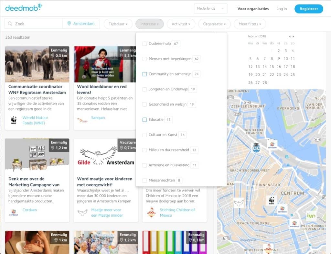Check the Cultuur en Kunst checkbox
Viewport: 331px width, 254px height.
click(144, 135)
